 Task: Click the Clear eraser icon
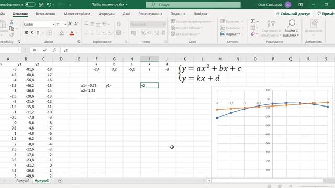253,34
